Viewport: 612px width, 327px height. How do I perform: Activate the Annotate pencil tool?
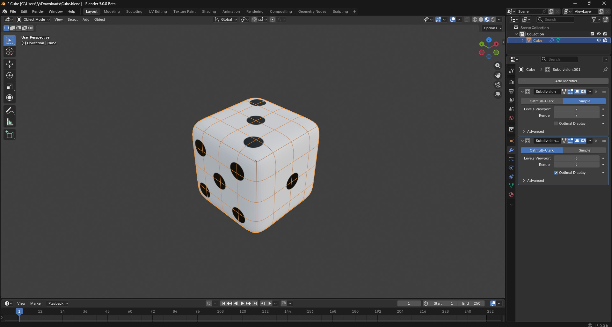[10, 110]
